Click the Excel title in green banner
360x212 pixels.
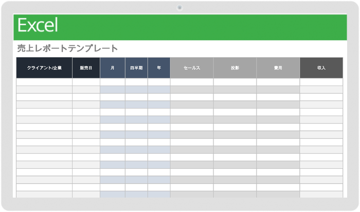coord(38,25)
